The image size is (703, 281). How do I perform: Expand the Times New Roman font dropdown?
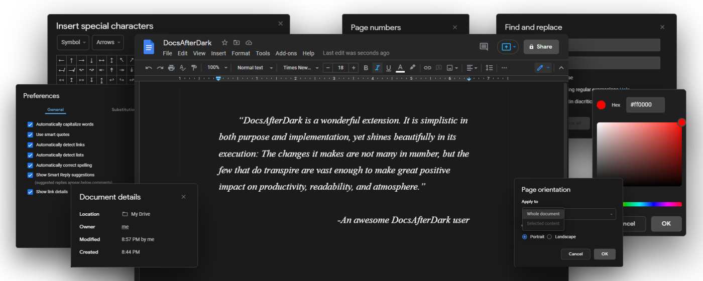[300, 68]
